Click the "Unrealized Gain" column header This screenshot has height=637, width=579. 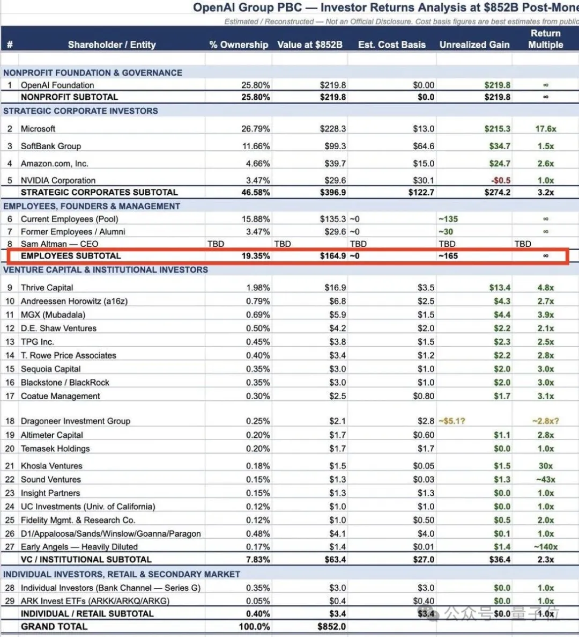(474, 45)
